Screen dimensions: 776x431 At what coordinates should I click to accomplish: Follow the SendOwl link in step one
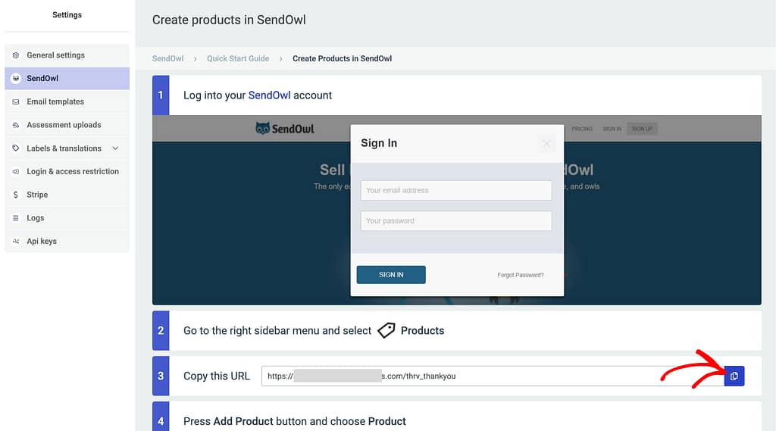click(x=269, y=95)
